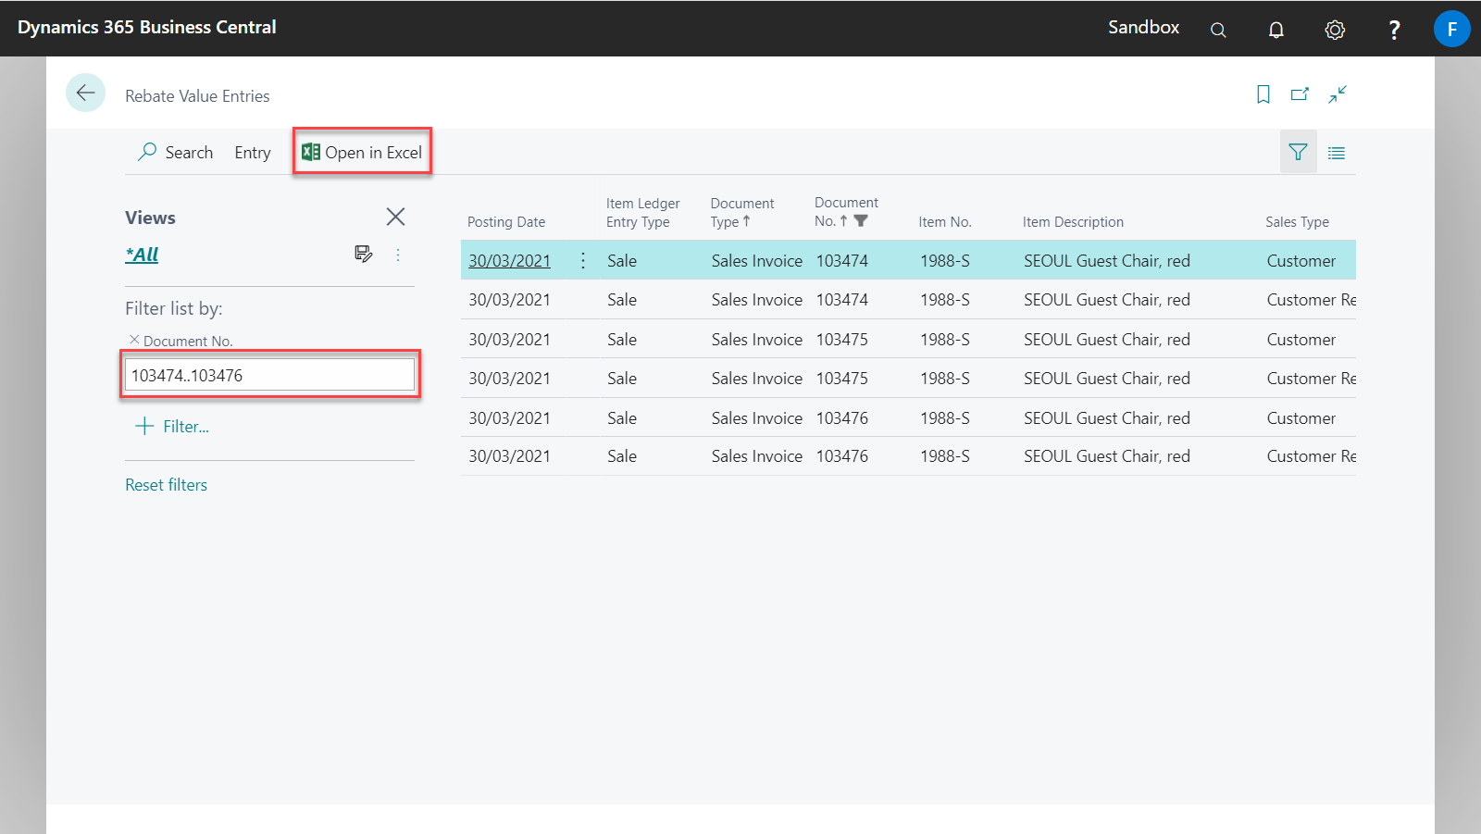Image resolution: width=1481 pixels, height=834 pixels.
Task: Toggle the filter pane funnel icon
Action: (x=1298, y=152)
